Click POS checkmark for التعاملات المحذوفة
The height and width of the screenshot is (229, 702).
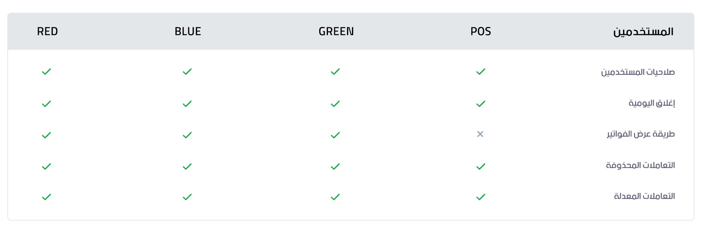coord(480,167)
